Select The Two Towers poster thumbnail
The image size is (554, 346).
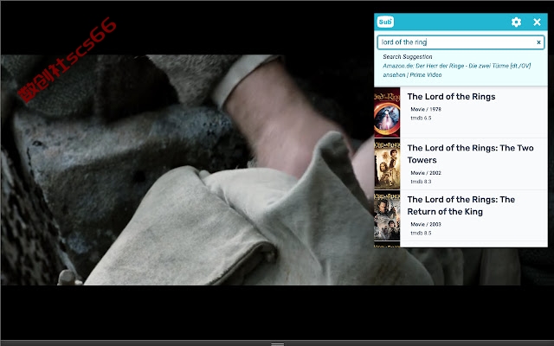(x=387, y=163)
